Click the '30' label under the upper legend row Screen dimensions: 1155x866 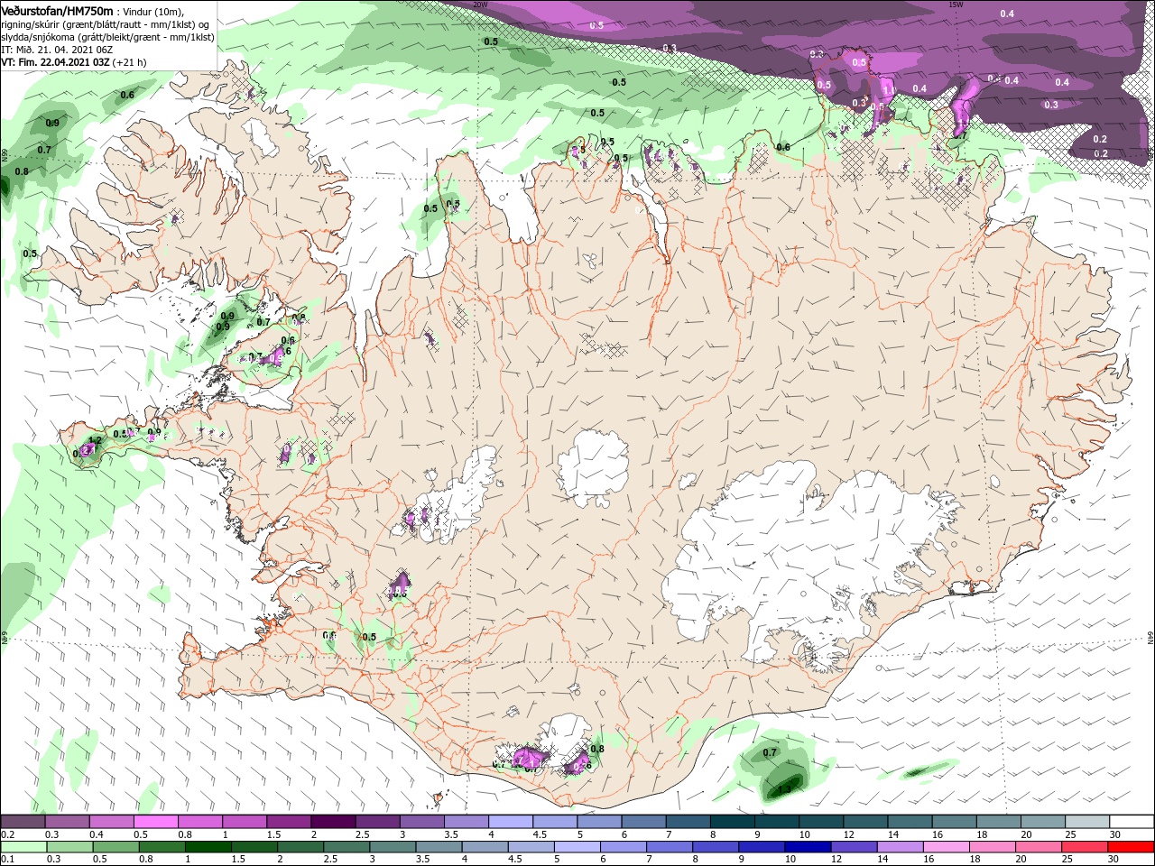click(1115, 834)
